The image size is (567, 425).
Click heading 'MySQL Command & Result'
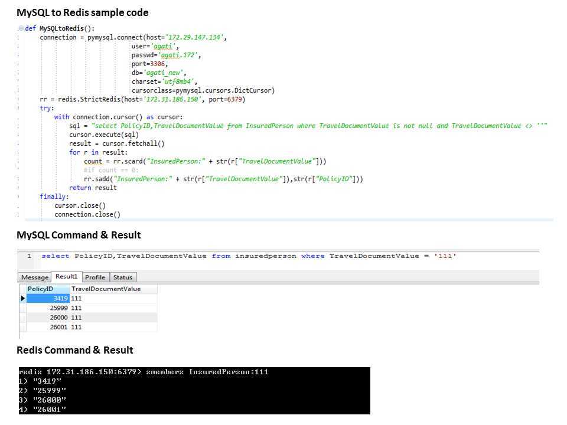(x=79, y=236)
